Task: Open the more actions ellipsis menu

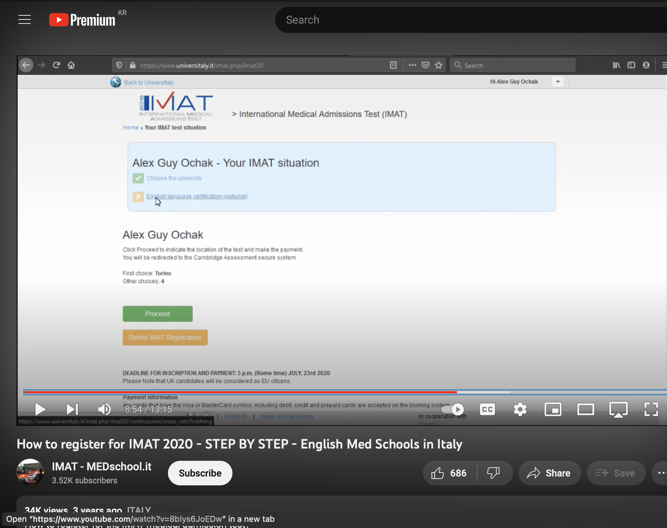Action: coord(661,473)
